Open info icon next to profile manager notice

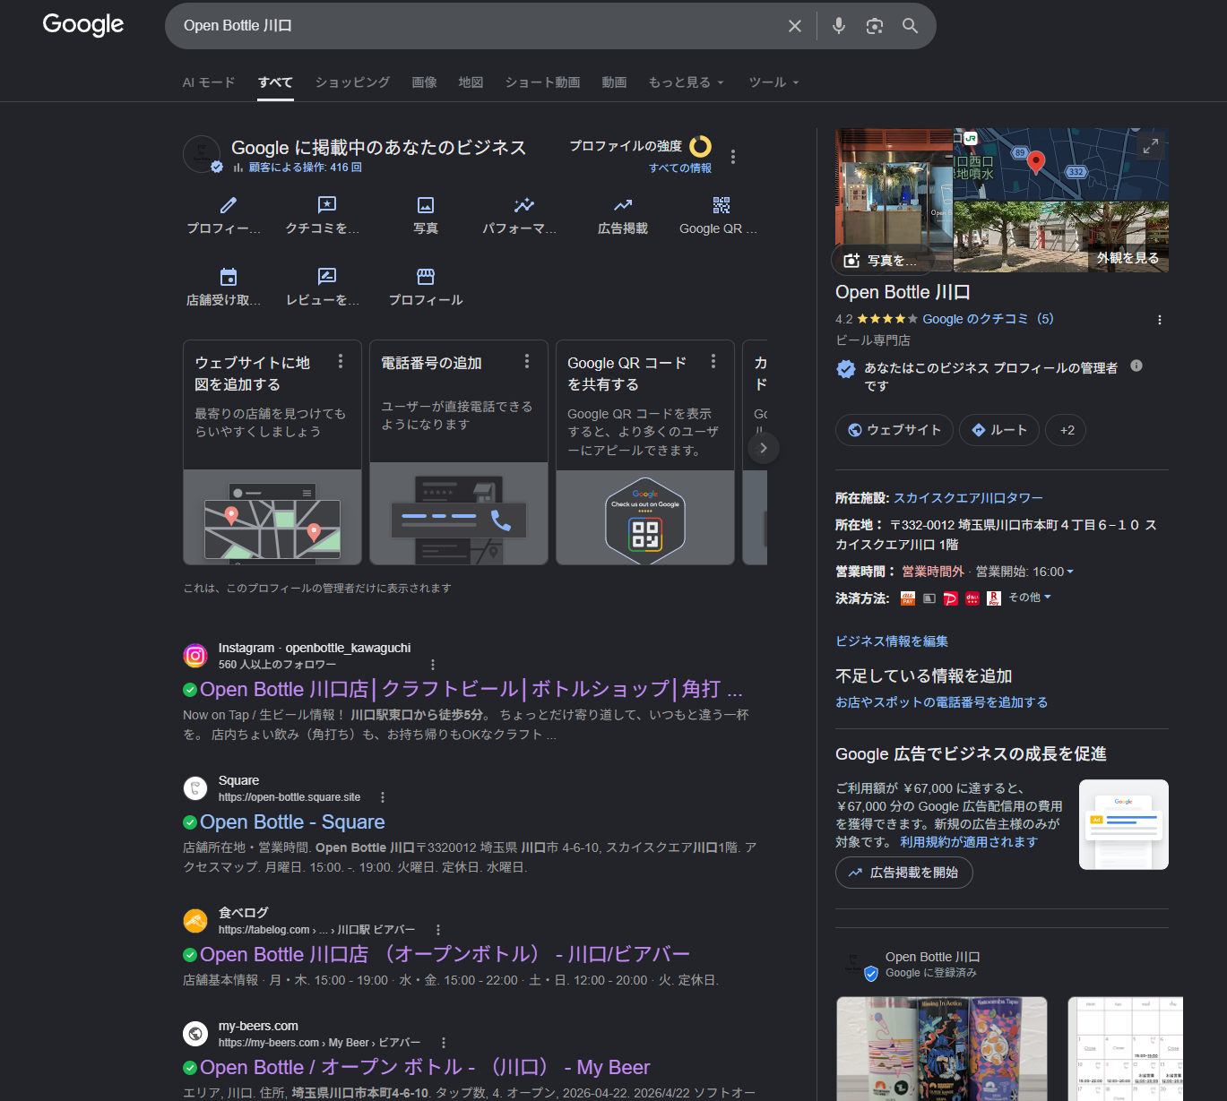point(1136,366)
